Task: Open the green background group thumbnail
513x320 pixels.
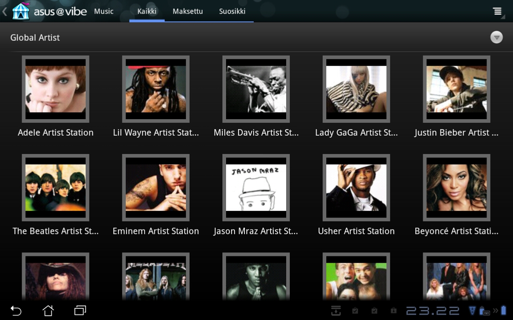Action: (356, 277)
